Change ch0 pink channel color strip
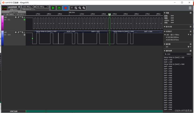 coord(2,23)
